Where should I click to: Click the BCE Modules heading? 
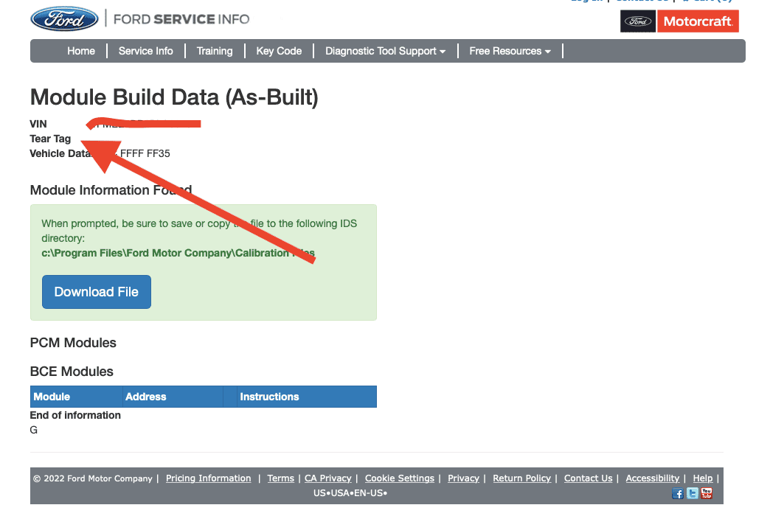point(72,372)
